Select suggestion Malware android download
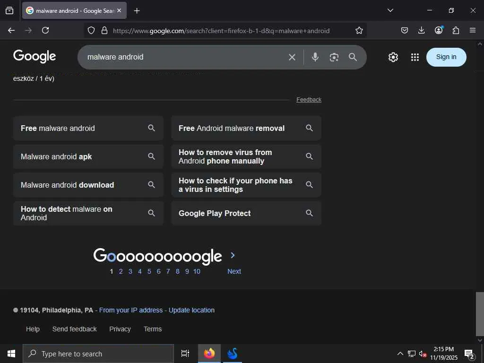Image resolution: width=484 pixels, height=363 pixels. (88, 185)
